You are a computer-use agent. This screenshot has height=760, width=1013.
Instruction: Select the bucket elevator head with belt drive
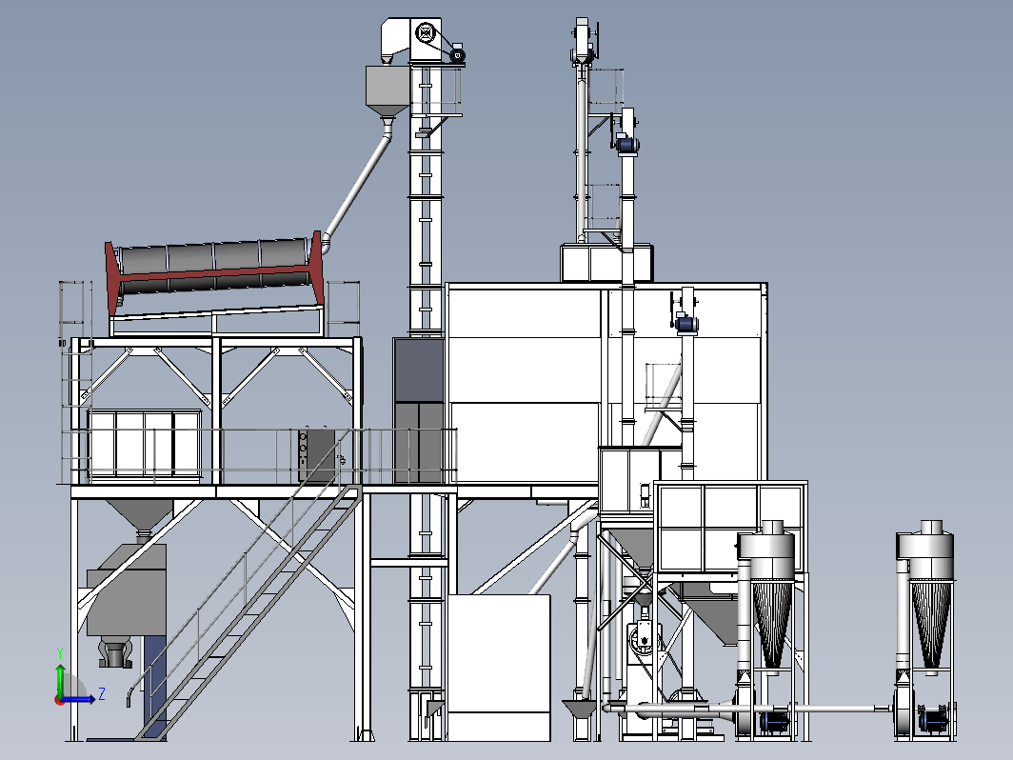point(423,41)
